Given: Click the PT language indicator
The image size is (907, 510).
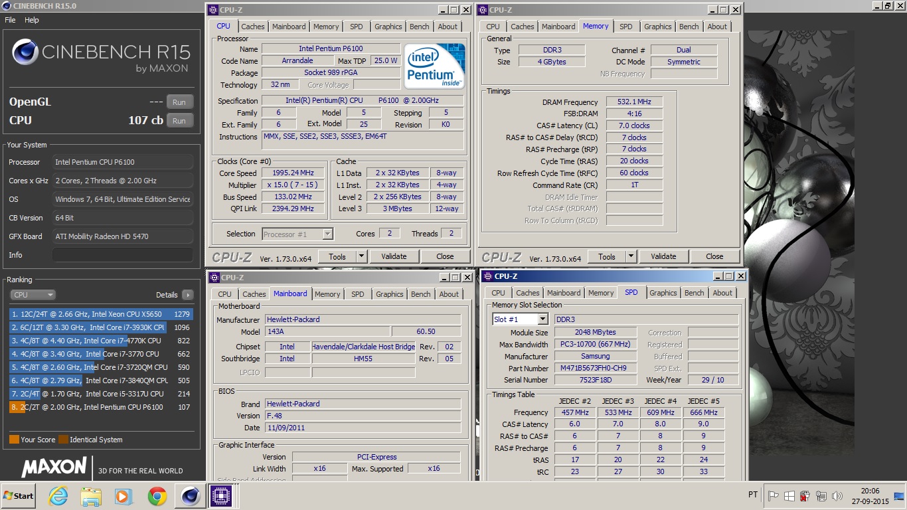Looking at the screenshot, I should [x=753, y=495].
